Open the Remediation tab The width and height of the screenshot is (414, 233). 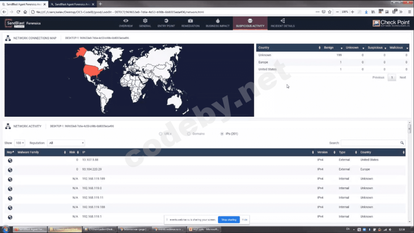point(190,23)
